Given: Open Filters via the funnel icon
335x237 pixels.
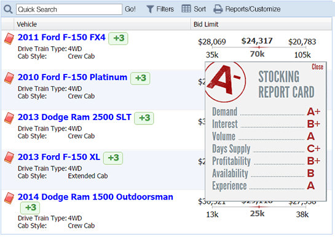Looking at the screenshot, I should 150,9.
